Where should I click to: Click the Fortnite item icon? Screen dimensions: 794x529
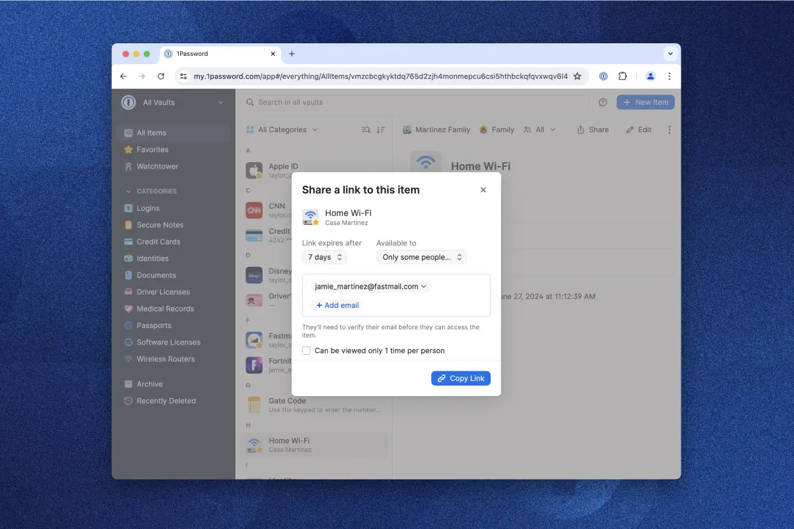point(254,365)
